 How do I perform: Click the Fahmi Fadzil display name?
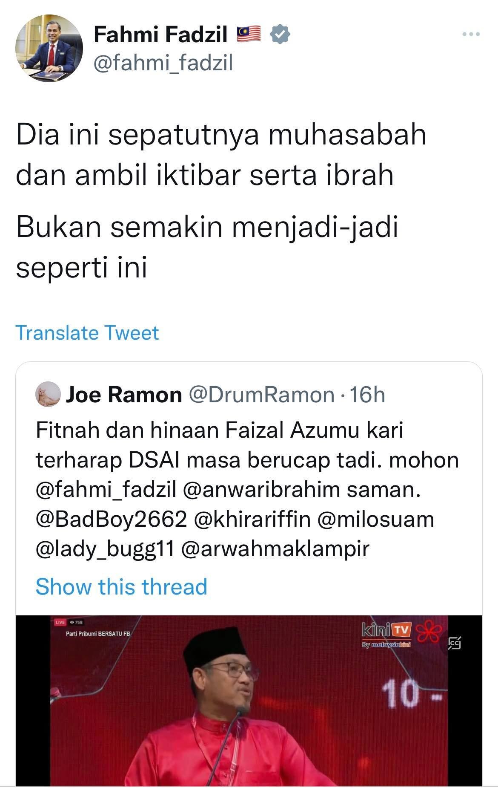tap(160, 35)
